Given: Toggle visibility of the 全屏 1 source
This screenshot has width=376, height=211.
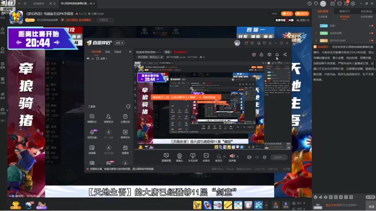Looking at the screenshot, I should (x=88, y=58).
